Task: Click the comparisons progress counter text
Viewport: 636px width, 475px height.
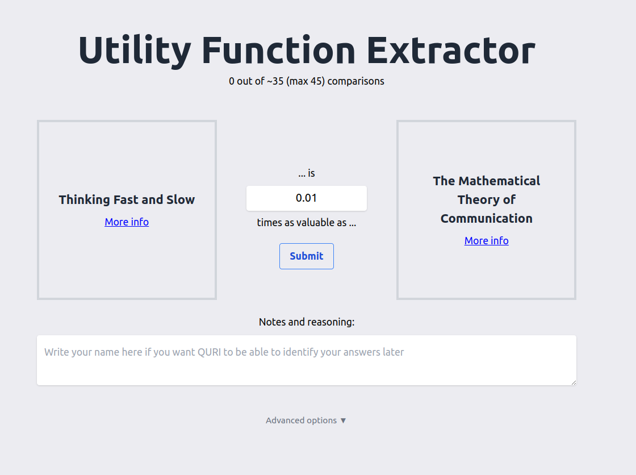Action: (x=306, y=81)
